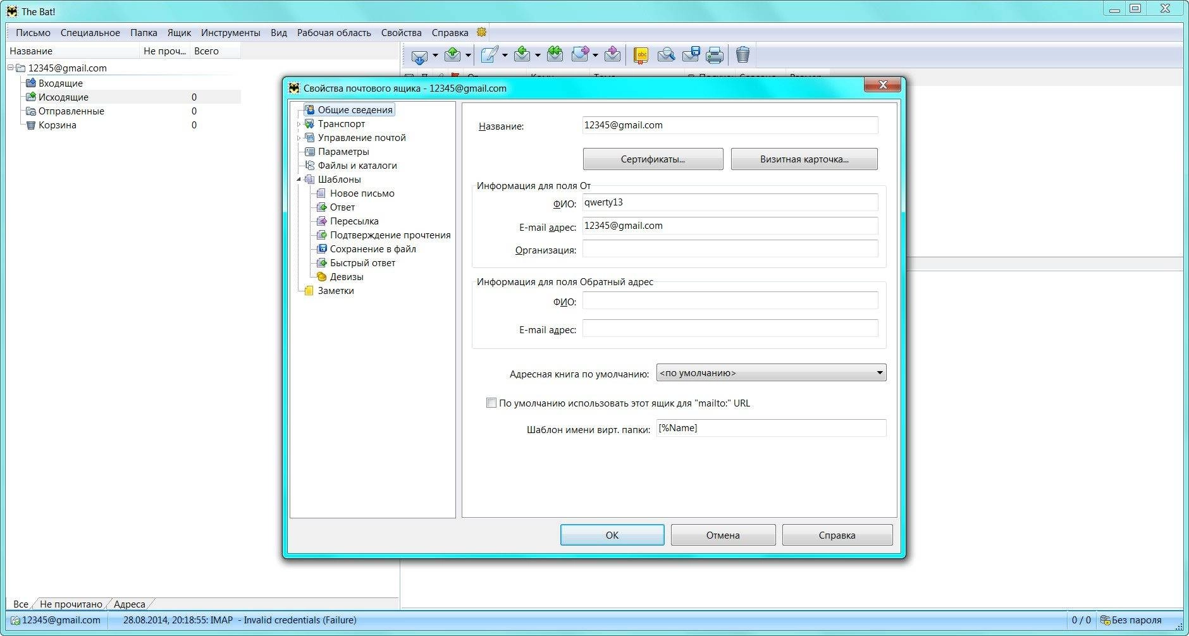Confirm the dialog with OK button
The image size is (1189, 636).
(612, 535)
